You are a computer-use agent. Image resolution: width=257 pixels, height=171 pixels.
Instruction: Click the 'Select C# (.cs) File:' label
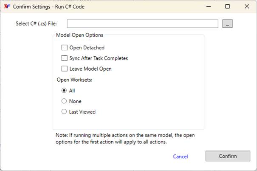point(36,24)
